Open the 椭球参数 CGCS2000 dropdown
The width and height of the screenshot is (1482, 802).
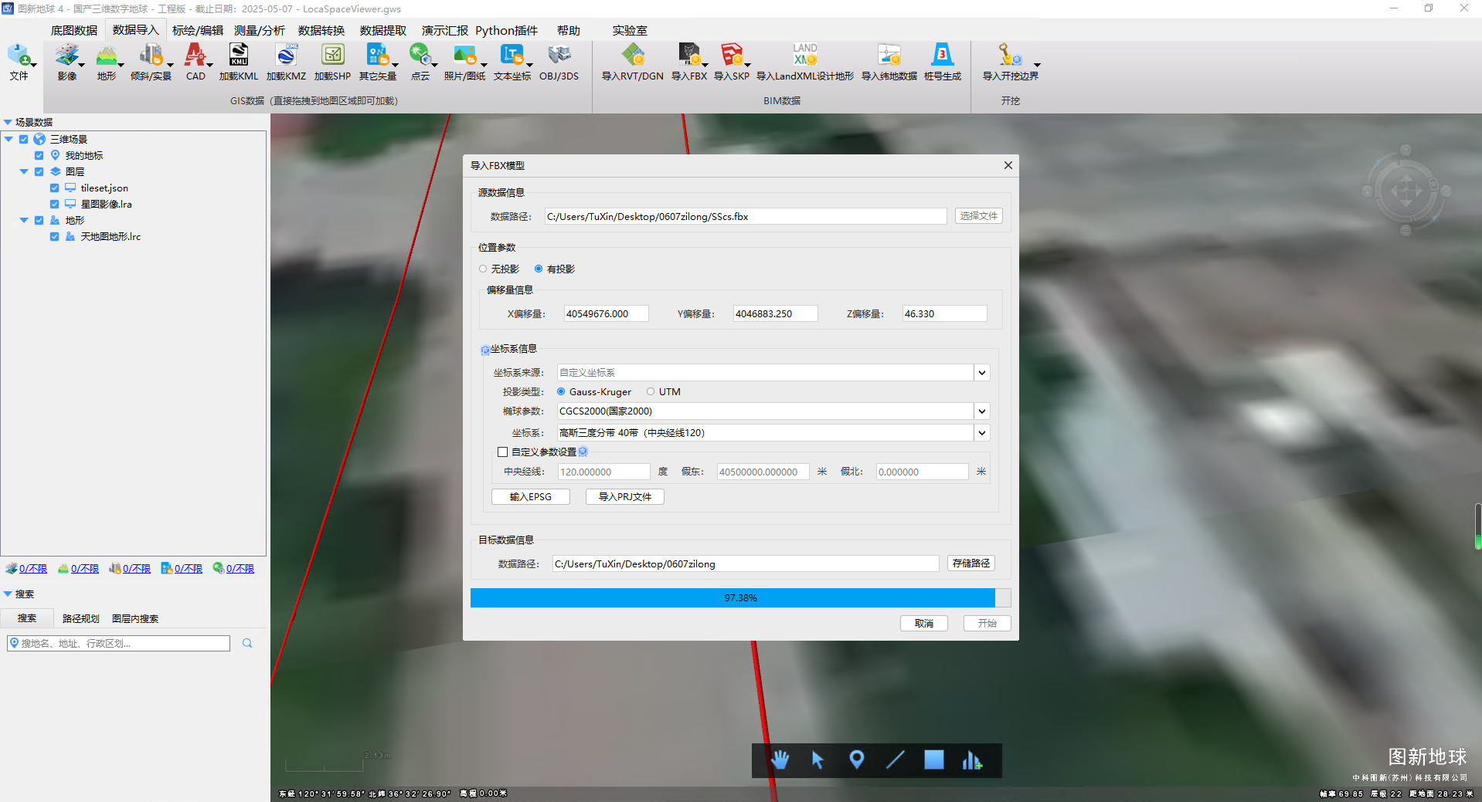coord(981,411)
